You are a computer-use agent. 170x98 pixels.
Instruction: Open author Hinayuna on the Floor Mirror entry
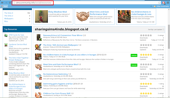[x=46, y=37]
